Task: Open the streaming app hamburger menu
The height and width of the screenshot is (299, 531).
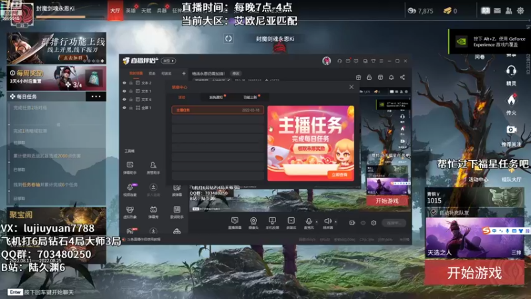Action: click(381, 61)
